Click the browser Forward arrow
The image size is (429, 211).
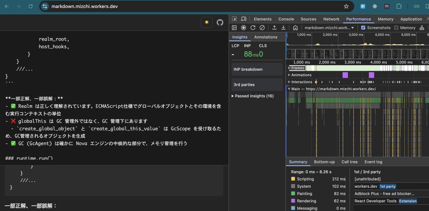click(19, 6)
